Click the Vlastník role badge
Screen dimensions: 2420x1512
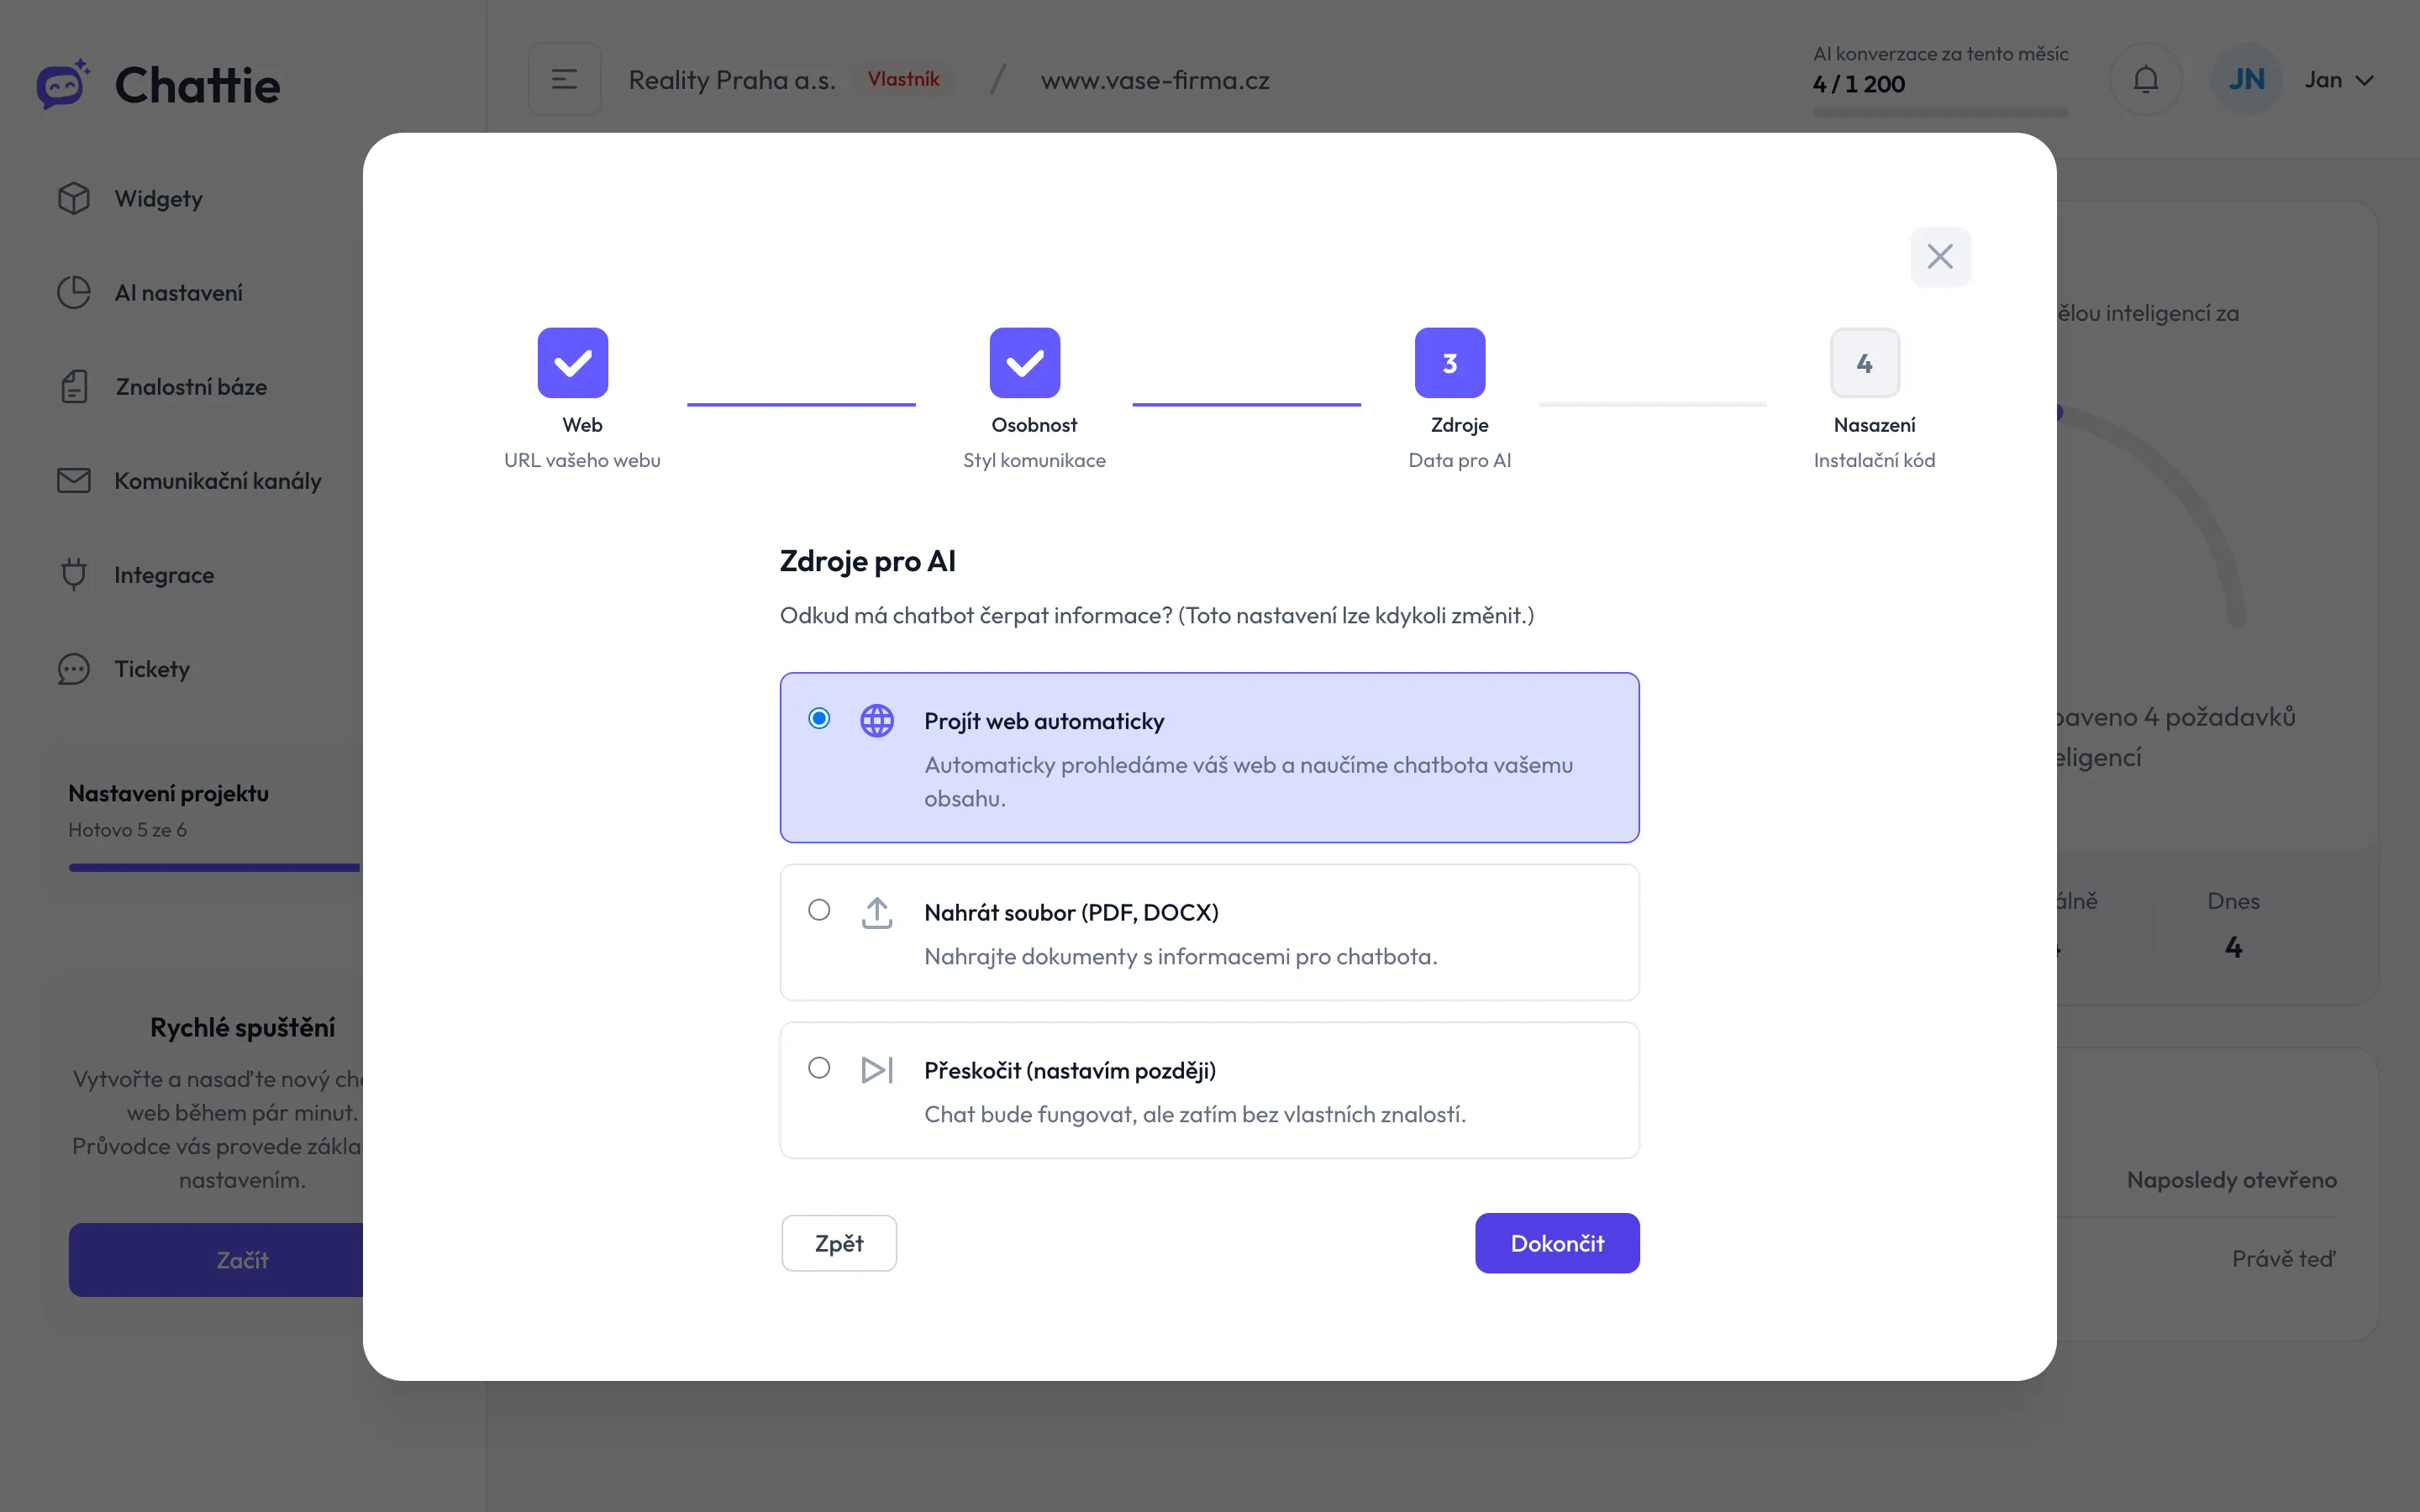pyautogui.click(x=903, y=79)
